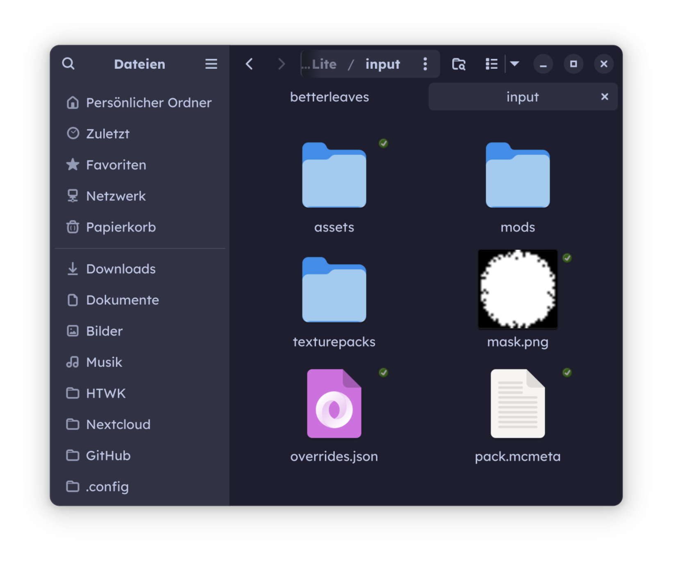Open the hamburger main menu

tap(211, 64)
